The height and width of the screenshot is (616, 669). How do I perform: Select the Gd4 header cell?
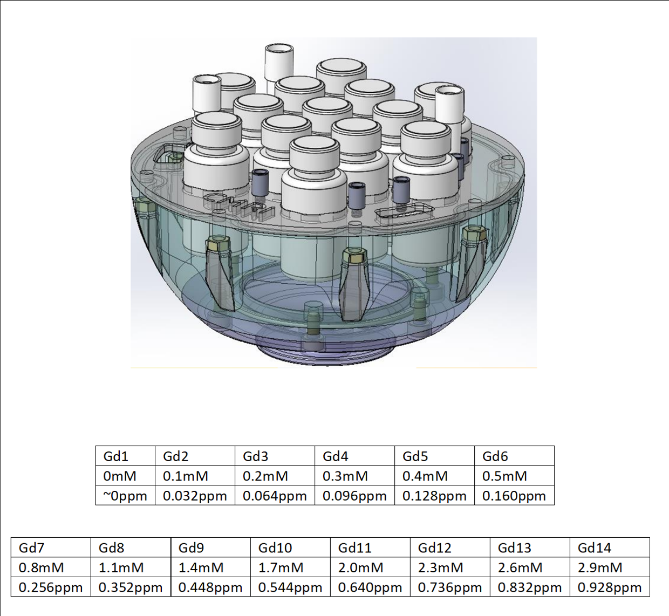[354, 456]
